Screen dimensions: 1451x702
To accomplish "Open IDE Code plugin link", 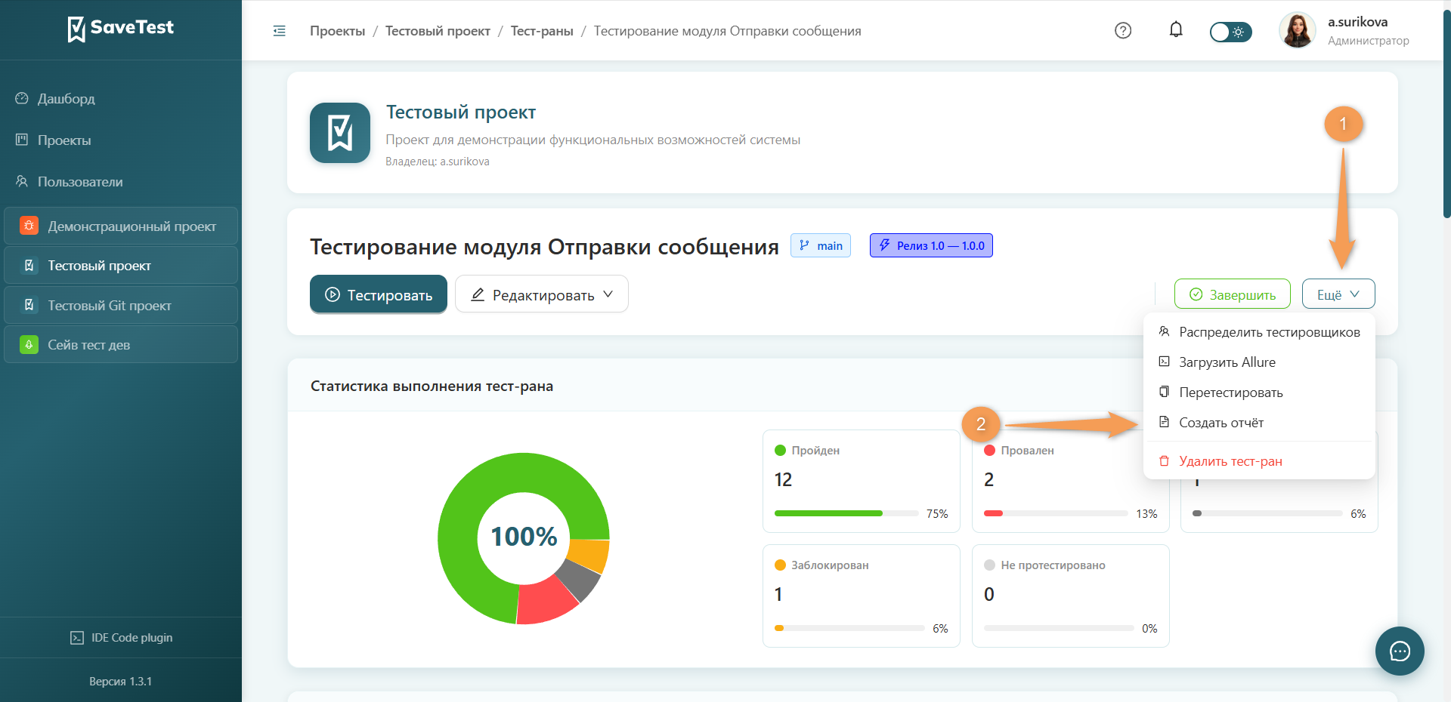I will coord(121,638).
